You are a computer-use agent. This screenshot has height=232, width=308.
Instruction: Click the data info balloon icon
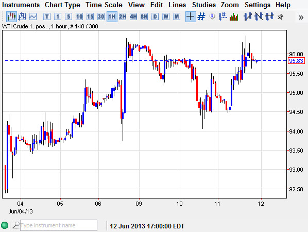pos(212,16)
